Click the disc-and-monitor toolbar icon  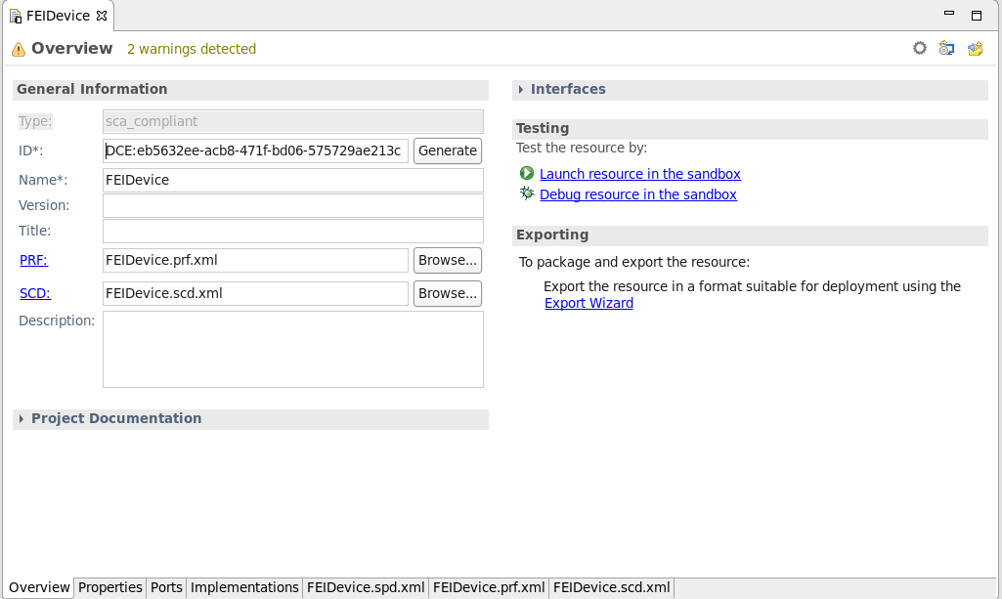click(946, 48)
